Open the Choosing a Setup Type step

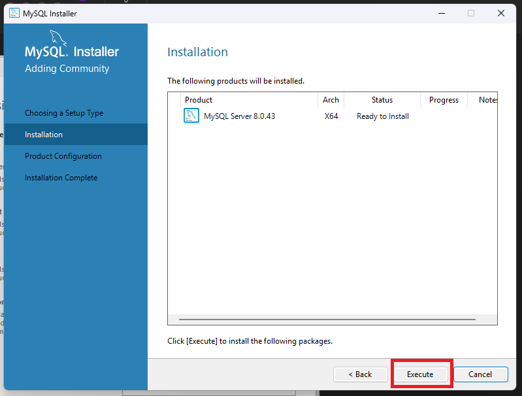64,113
